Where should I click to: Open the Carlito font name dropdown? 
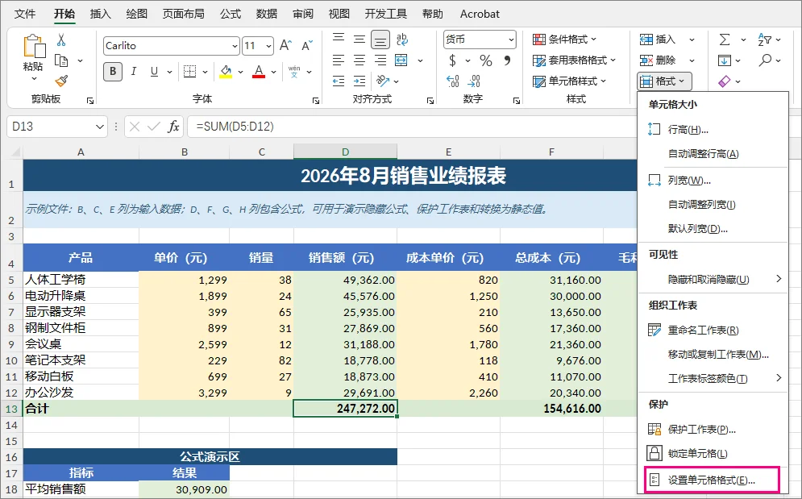click(x=235, y=46)
